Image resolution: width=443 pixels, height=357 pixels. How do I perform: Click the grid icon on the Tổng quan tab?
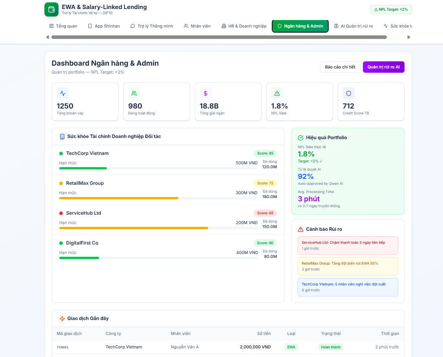51,26
